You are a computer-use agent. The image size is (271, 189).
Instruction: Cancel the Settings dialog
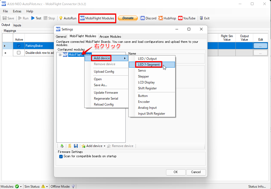pos(196,172)
